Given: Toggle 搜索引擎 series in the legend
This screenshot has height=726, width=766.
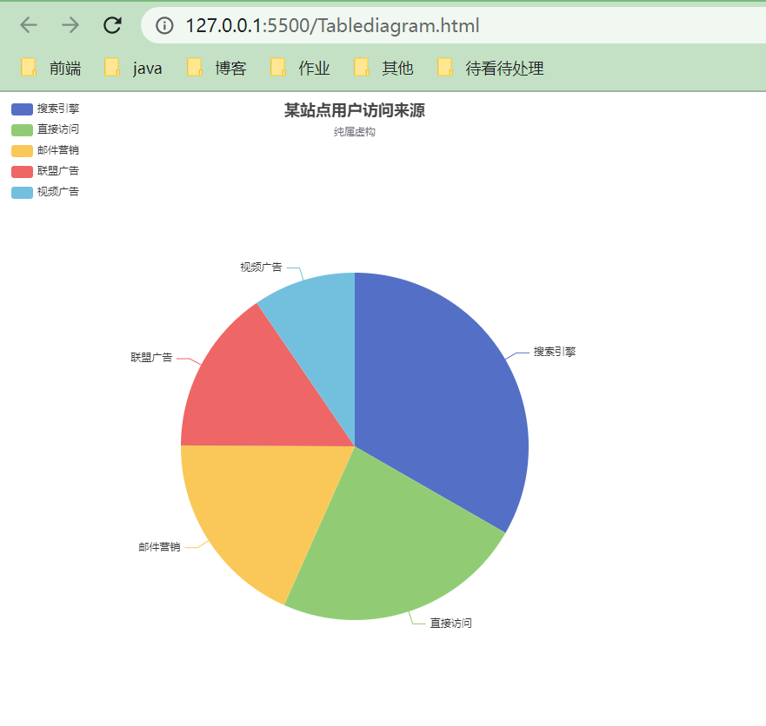Looking at the screenshot, I should (x=45, y=109).
